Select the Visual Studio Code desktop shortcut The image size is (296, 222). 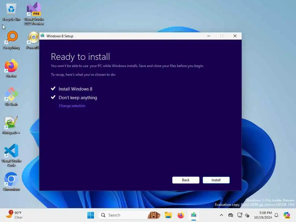(11, 155)
